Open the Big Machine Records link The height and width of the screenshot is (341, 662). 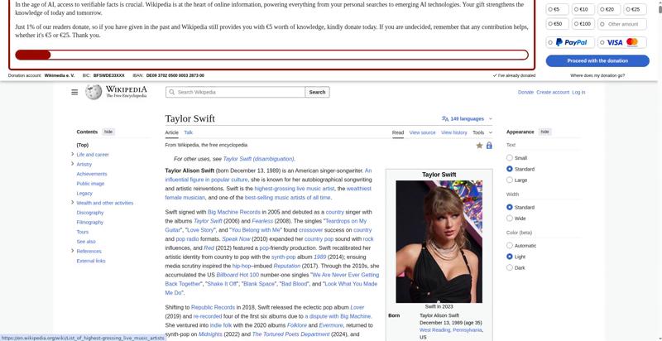click(x=234, y=212)
